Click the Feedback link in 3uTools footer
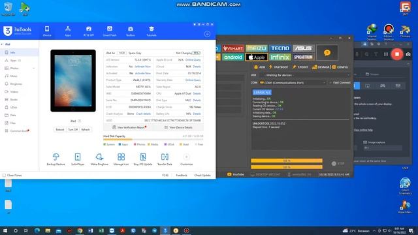The height and width of the screenshot is (235, 418). (x=182, y=176)
